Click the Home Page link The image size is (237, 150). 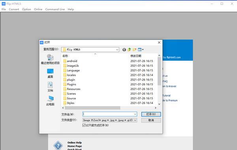75,146
